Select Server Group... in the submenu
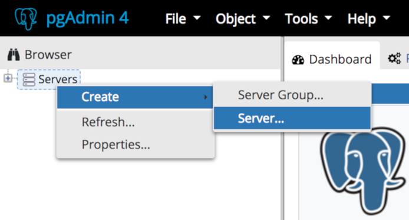This screenshot has height=220, width=409. pyautogui.click(x=292, y=95)
